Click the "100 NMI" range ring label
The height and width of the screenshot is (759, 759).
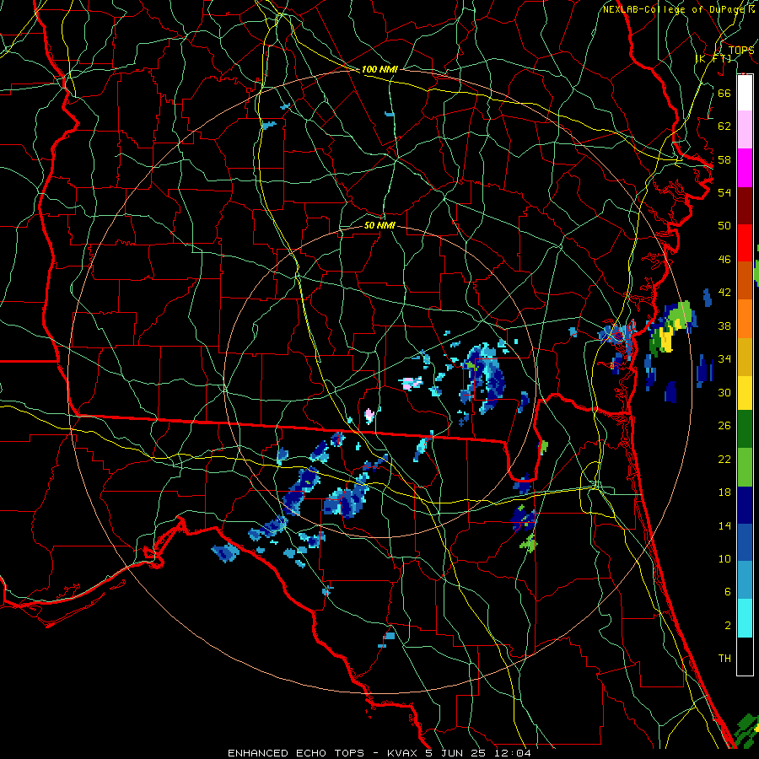click(x=379, y=69)
